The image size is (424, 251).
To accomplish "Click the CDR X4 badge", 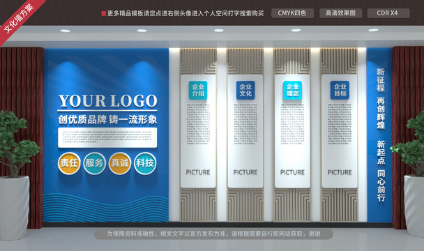I will 388,13.
